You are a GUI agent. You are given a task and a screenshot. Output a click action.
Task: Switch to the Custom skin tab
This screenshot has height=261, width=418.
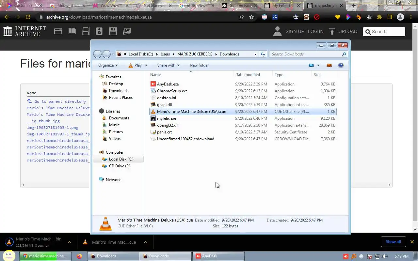[x=24, y=6]
